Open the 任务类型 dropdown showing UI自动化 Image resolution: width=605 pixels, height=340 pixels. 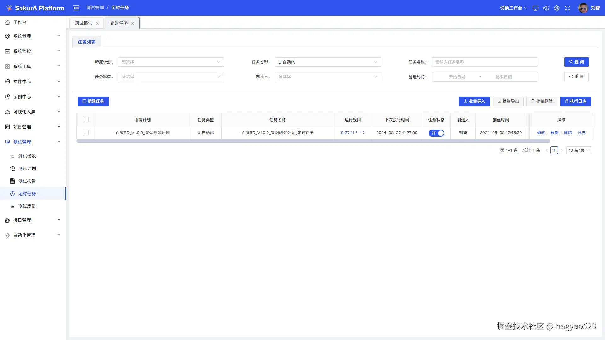(328, 62)
